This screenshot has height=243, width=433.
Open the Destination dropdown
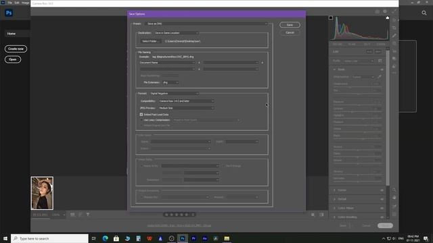[176, 33]
